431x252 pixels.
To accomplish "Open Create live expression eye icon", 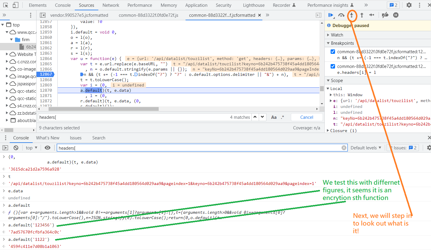I will coord(47,148).
